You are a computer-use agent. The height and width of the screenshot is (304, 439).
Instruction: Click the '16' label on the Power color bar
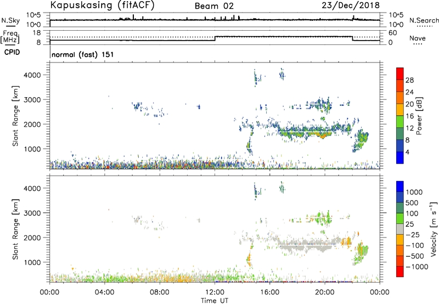pyautogui.click(x=409, y=116)
